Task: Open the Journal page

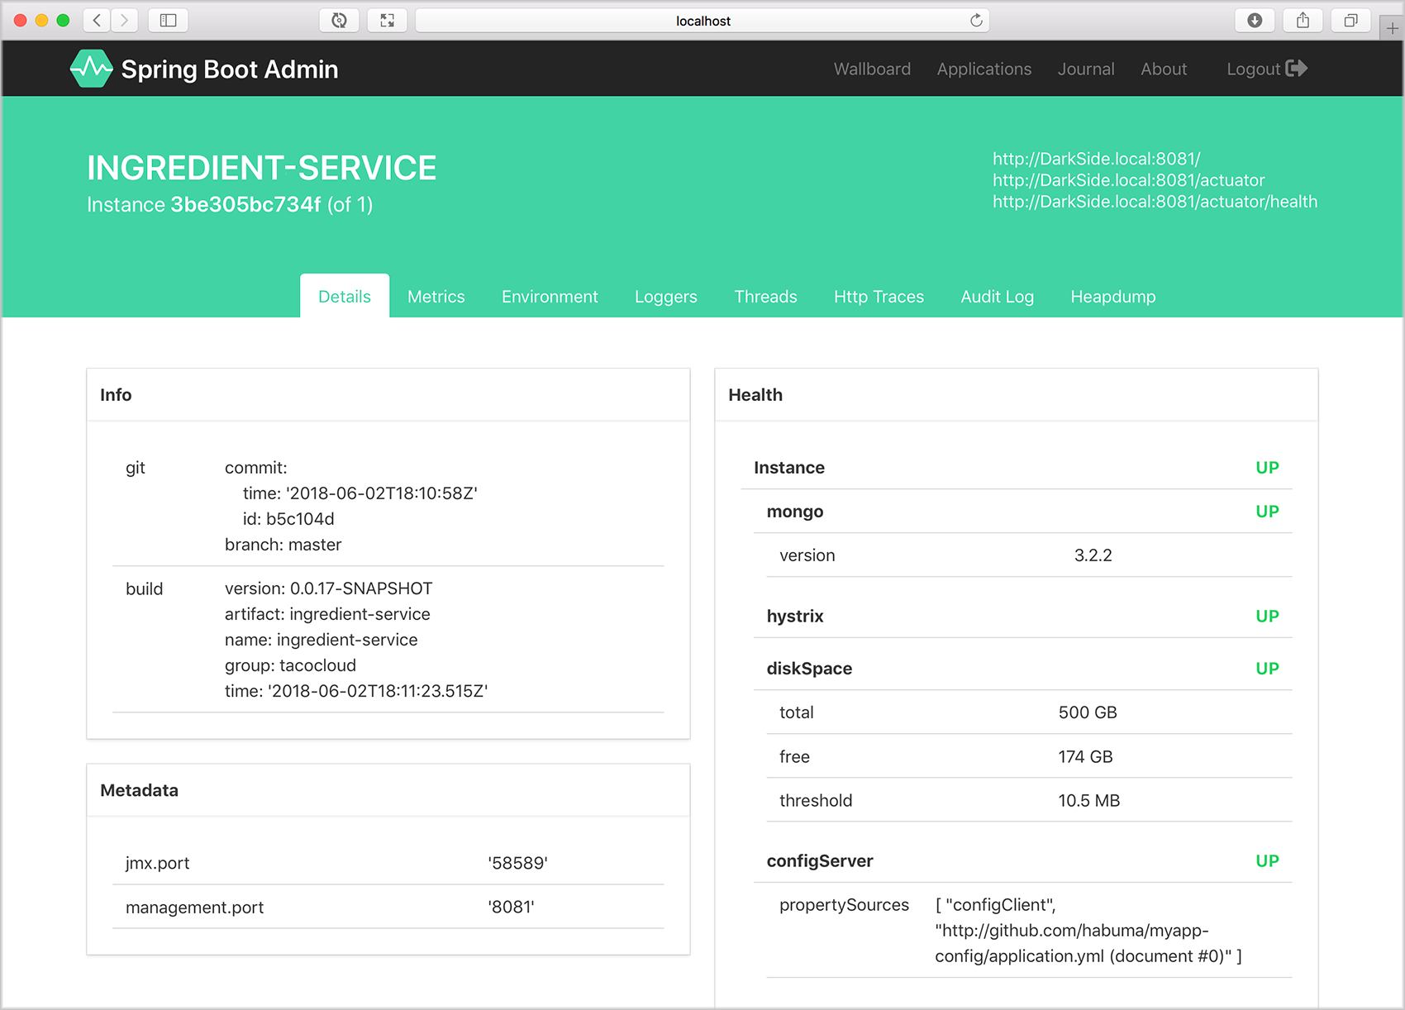Action: pyautogui.click(x=1085, y=69)
